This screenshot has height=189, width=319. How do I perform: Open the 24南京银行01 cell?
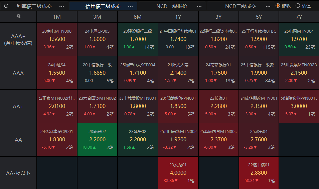pyautogui.click(x=218, y=73)
